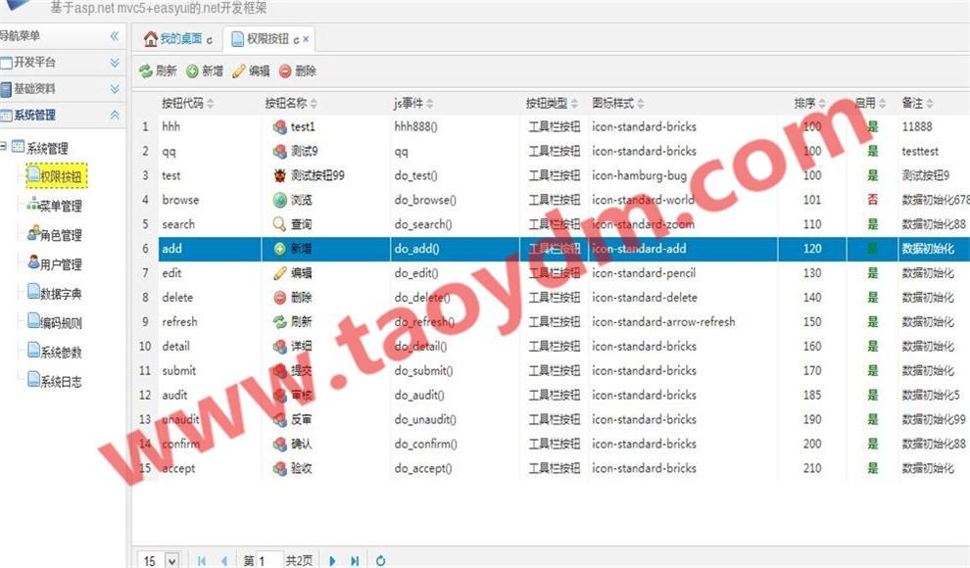
Task: Select 权限按钮 in the tree
Action: 56,176
